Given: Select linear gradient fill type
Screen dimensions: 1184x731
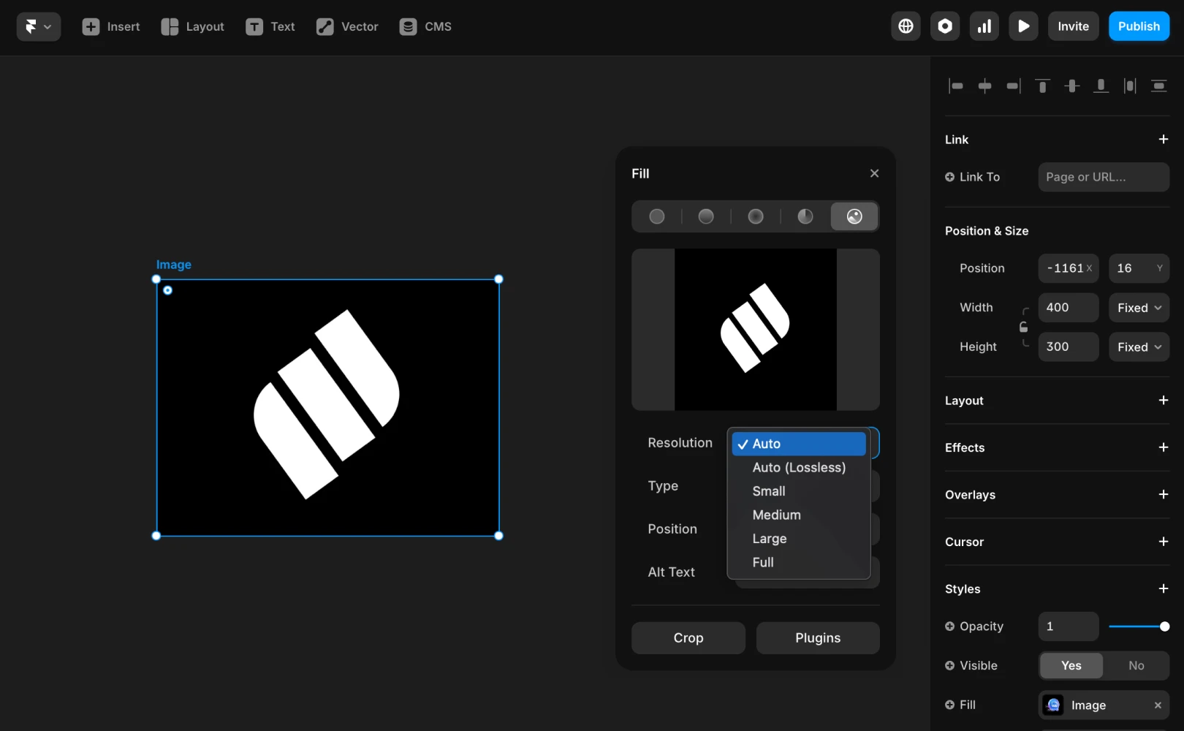Looking at the screenshot, I should coord(706,216).
